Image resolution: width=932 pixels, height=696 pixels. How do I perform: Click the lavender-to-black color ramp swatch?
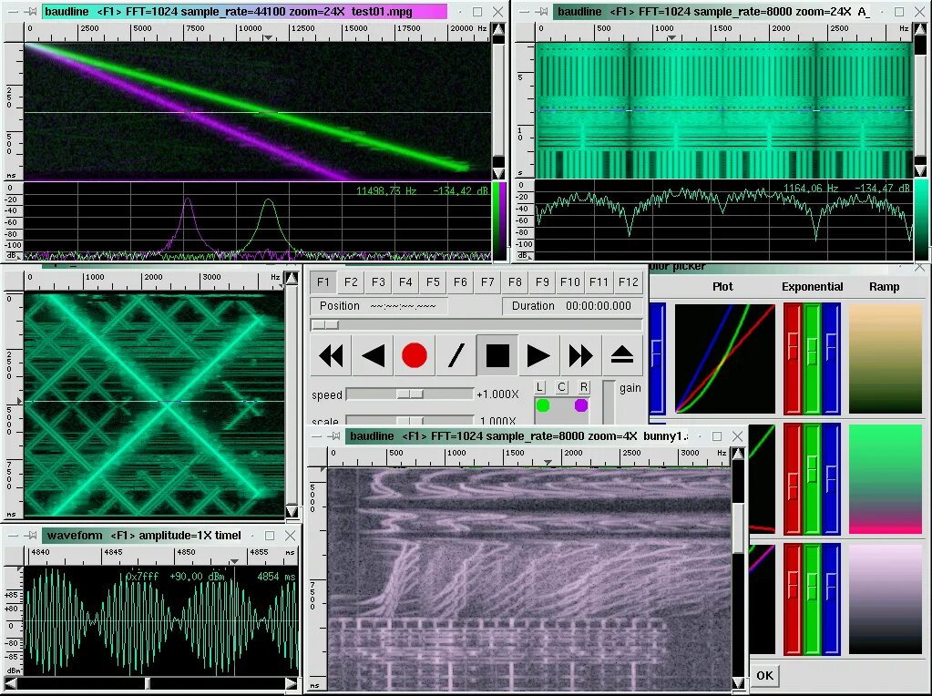click(885, 599)
